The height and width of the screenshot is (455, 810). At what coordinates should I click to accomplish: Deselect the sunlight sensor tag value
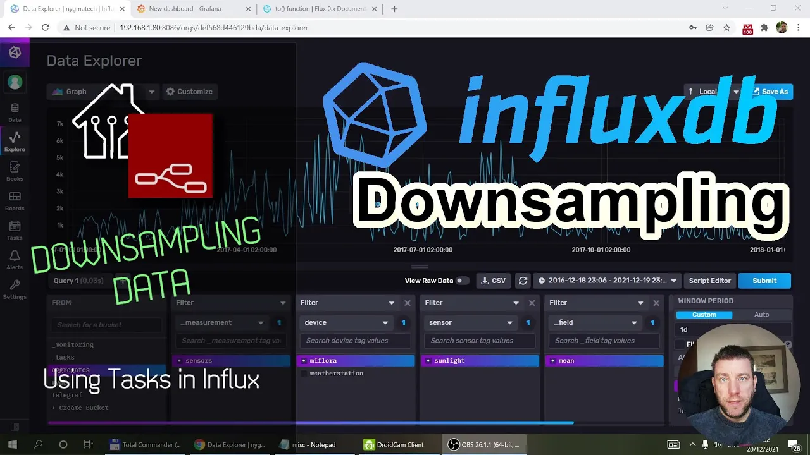[x=480, y=360]
